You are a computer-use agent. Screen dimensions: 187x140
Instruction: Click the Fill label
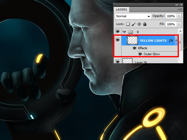(x=162, y=24)
